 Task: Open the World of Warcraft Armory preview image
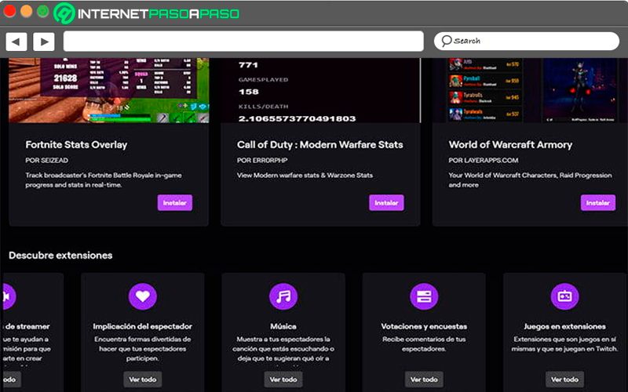pyautogui.click(x=532, y=90)
